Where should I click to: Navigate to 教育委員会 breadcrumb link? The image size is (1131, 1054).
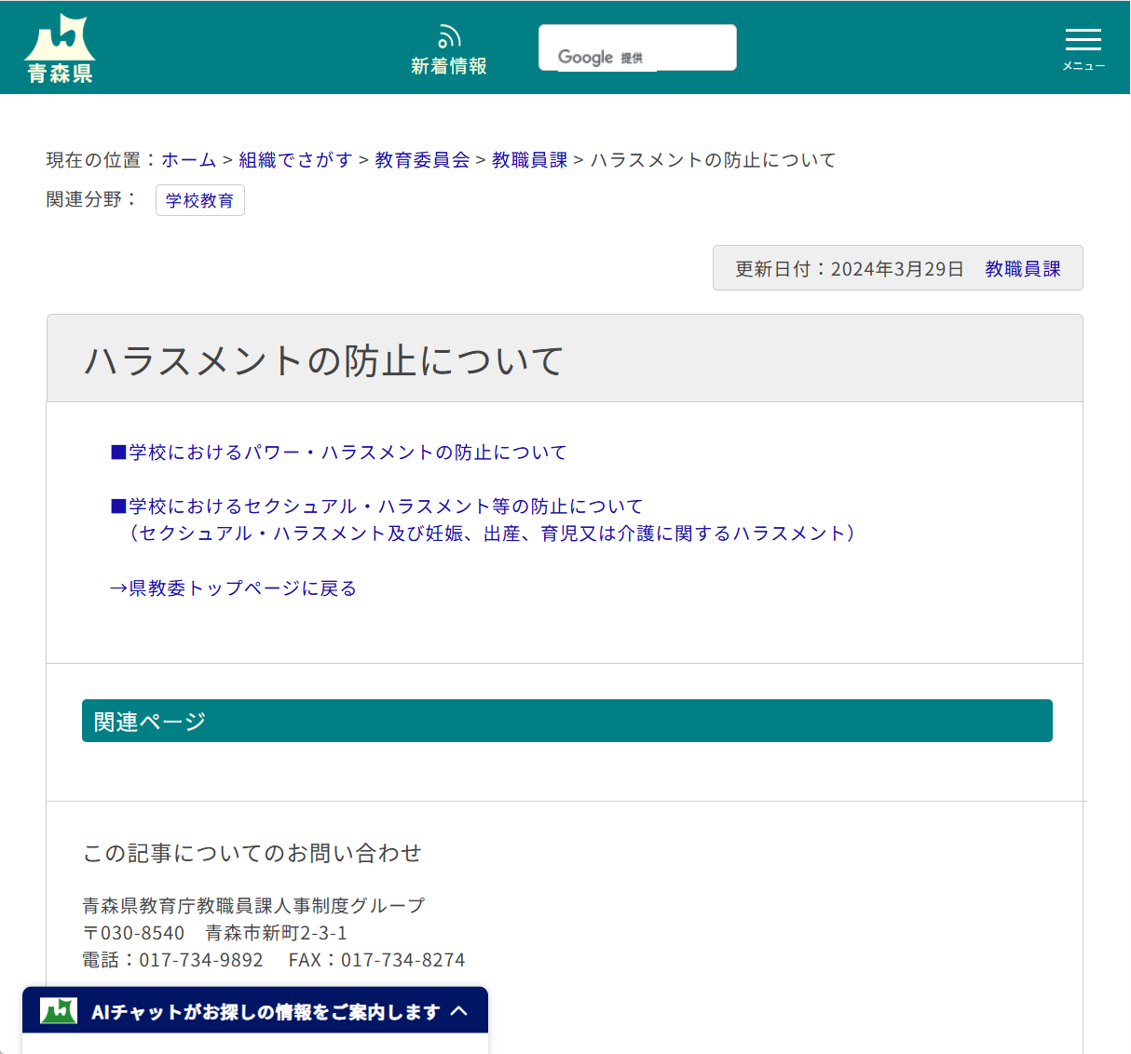pos(421,159)
